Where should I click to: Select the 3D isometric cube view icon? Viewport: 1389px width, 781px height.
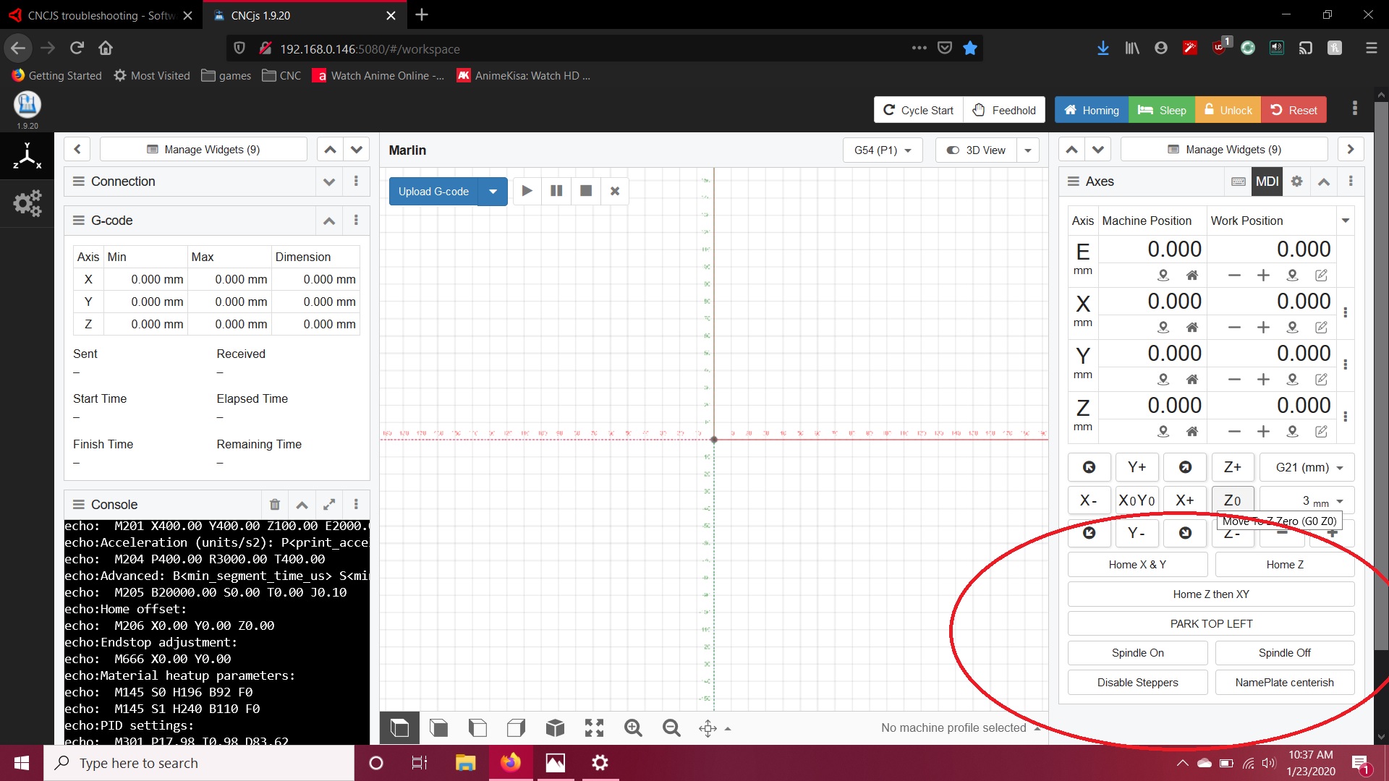click(555, 728)
